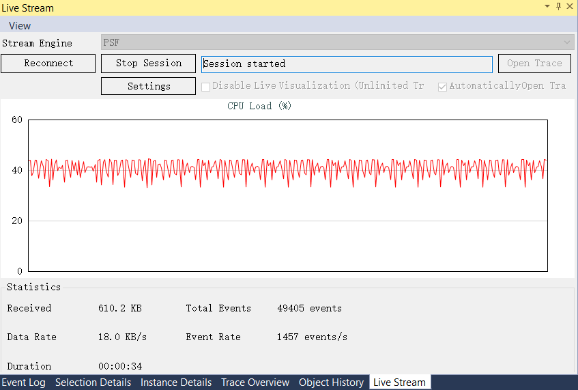Click the 40 axis label on the chart

(17, 171)
